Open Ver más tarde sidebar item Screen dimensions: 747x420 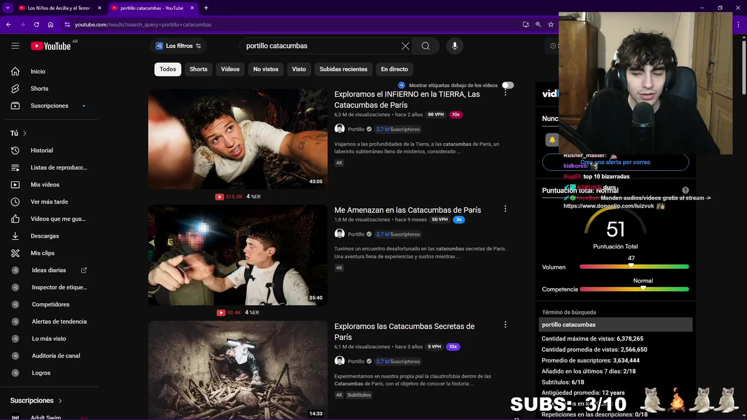click(x=50, y=202)
